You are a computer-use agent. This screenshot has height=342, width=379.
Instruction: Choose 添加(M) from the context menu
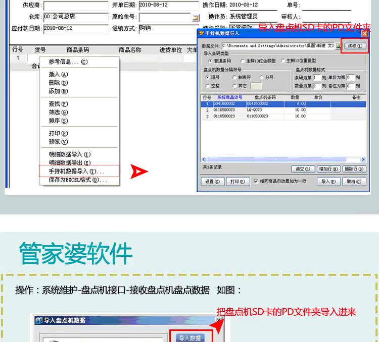pyautogui.click(x=79, y=91)
